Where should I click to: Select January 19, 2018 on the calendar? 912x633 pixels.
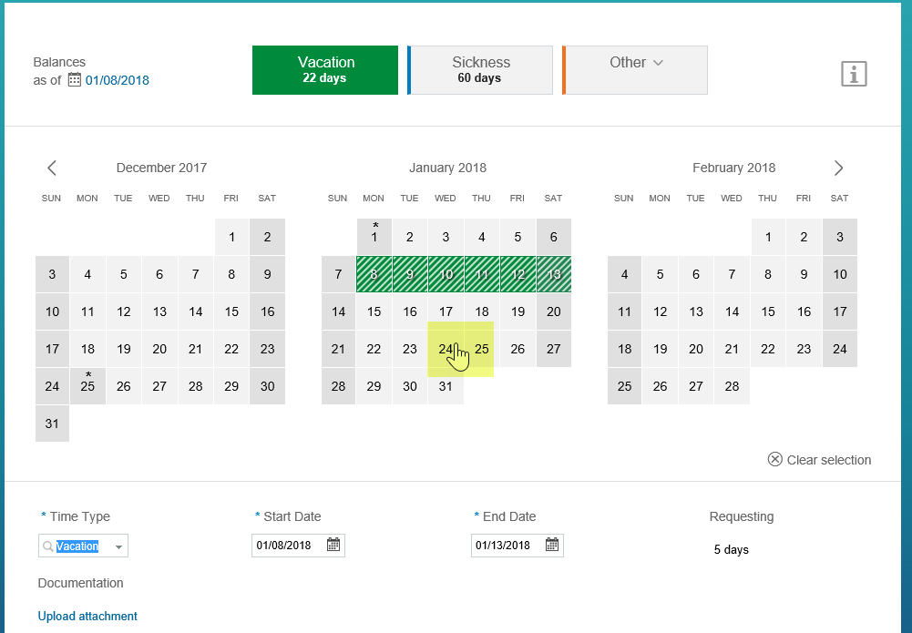click(x=517, y=311)
